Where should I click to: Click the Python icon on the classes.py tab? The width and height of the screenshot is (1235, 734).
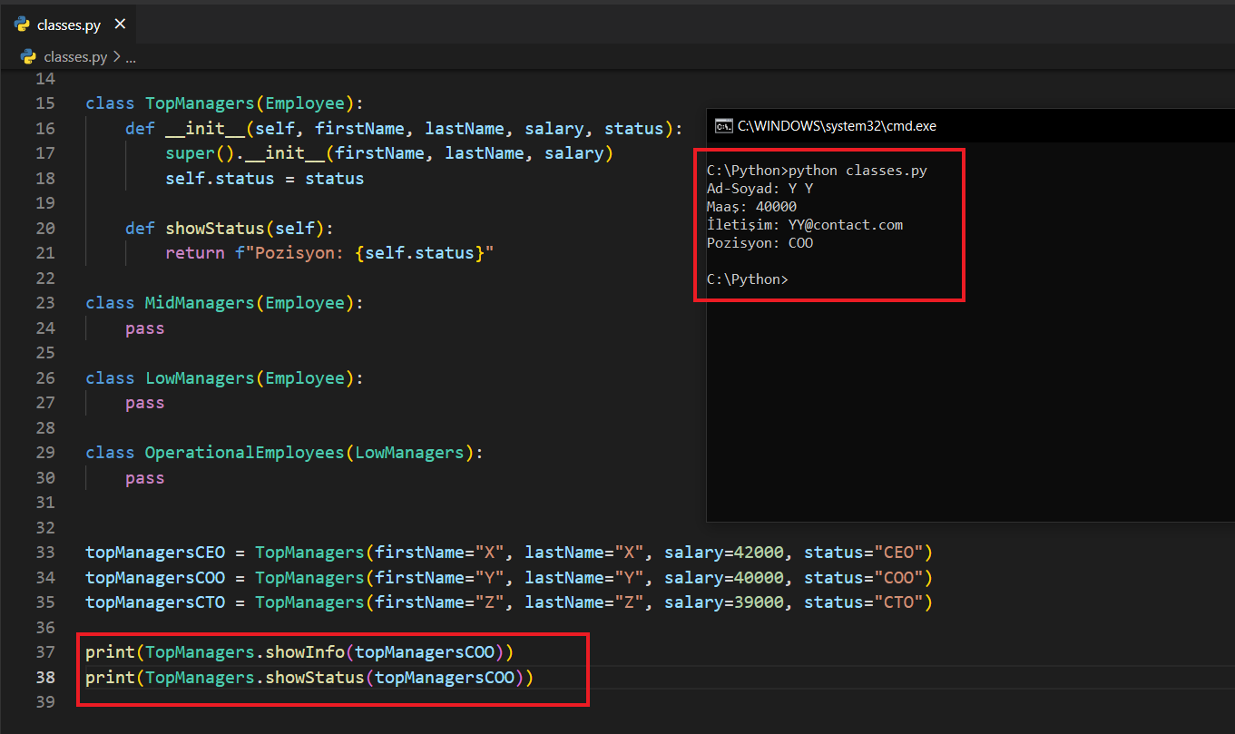(23, 24)
